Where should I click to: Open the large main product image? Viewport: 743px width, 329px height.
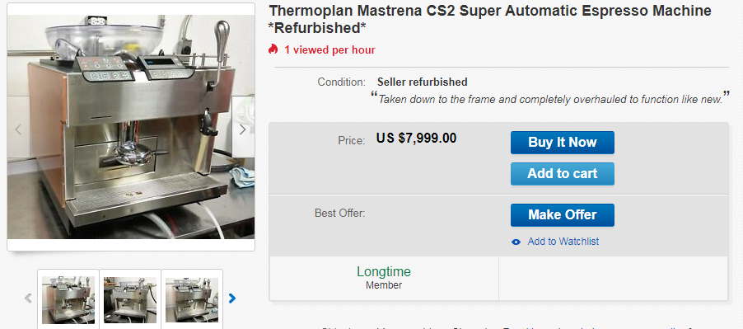click(131, 127)
